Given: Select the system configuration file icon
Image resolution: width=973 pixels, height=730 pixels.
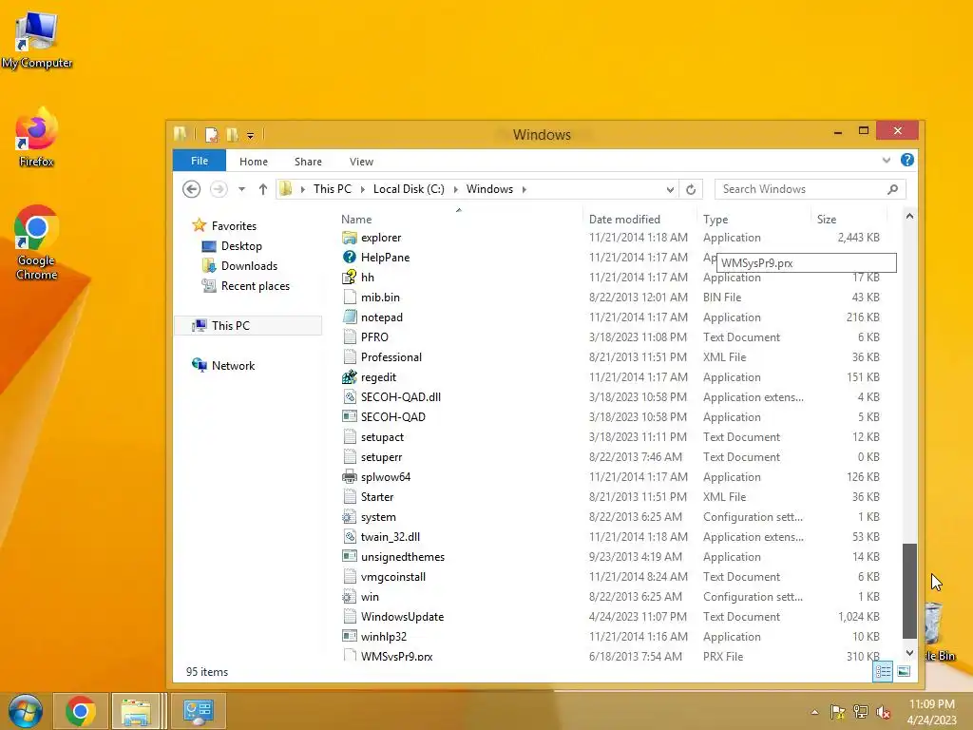Looking at the screenshot, I should (x=350, y=516).
